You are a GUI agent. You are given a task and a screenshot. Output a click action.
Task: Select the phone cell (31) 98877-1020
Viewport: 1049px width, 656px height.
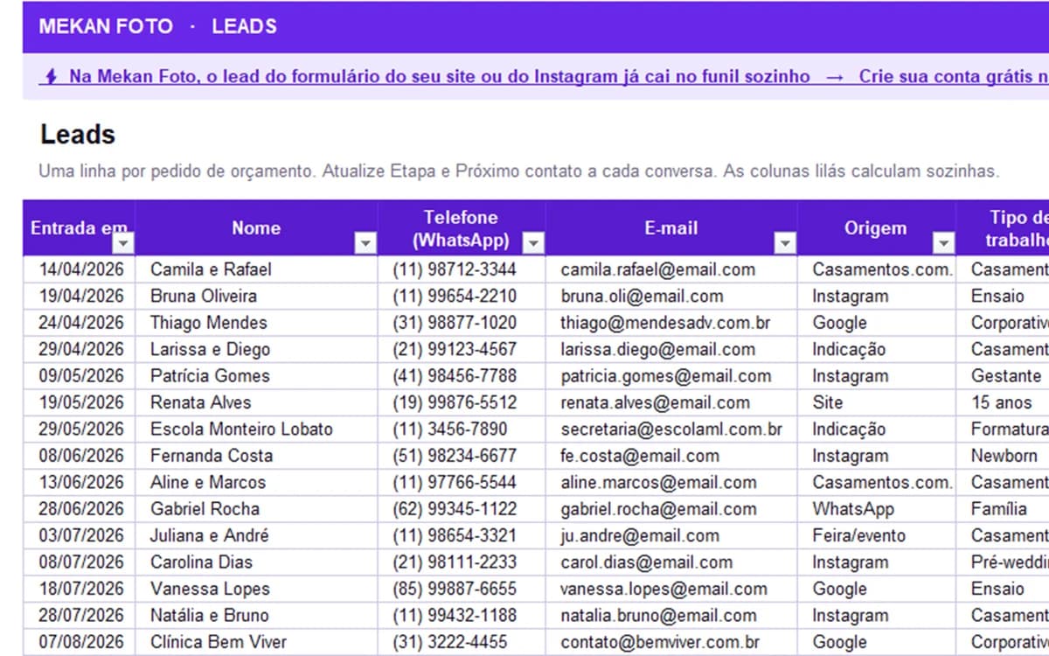point(462,323)
